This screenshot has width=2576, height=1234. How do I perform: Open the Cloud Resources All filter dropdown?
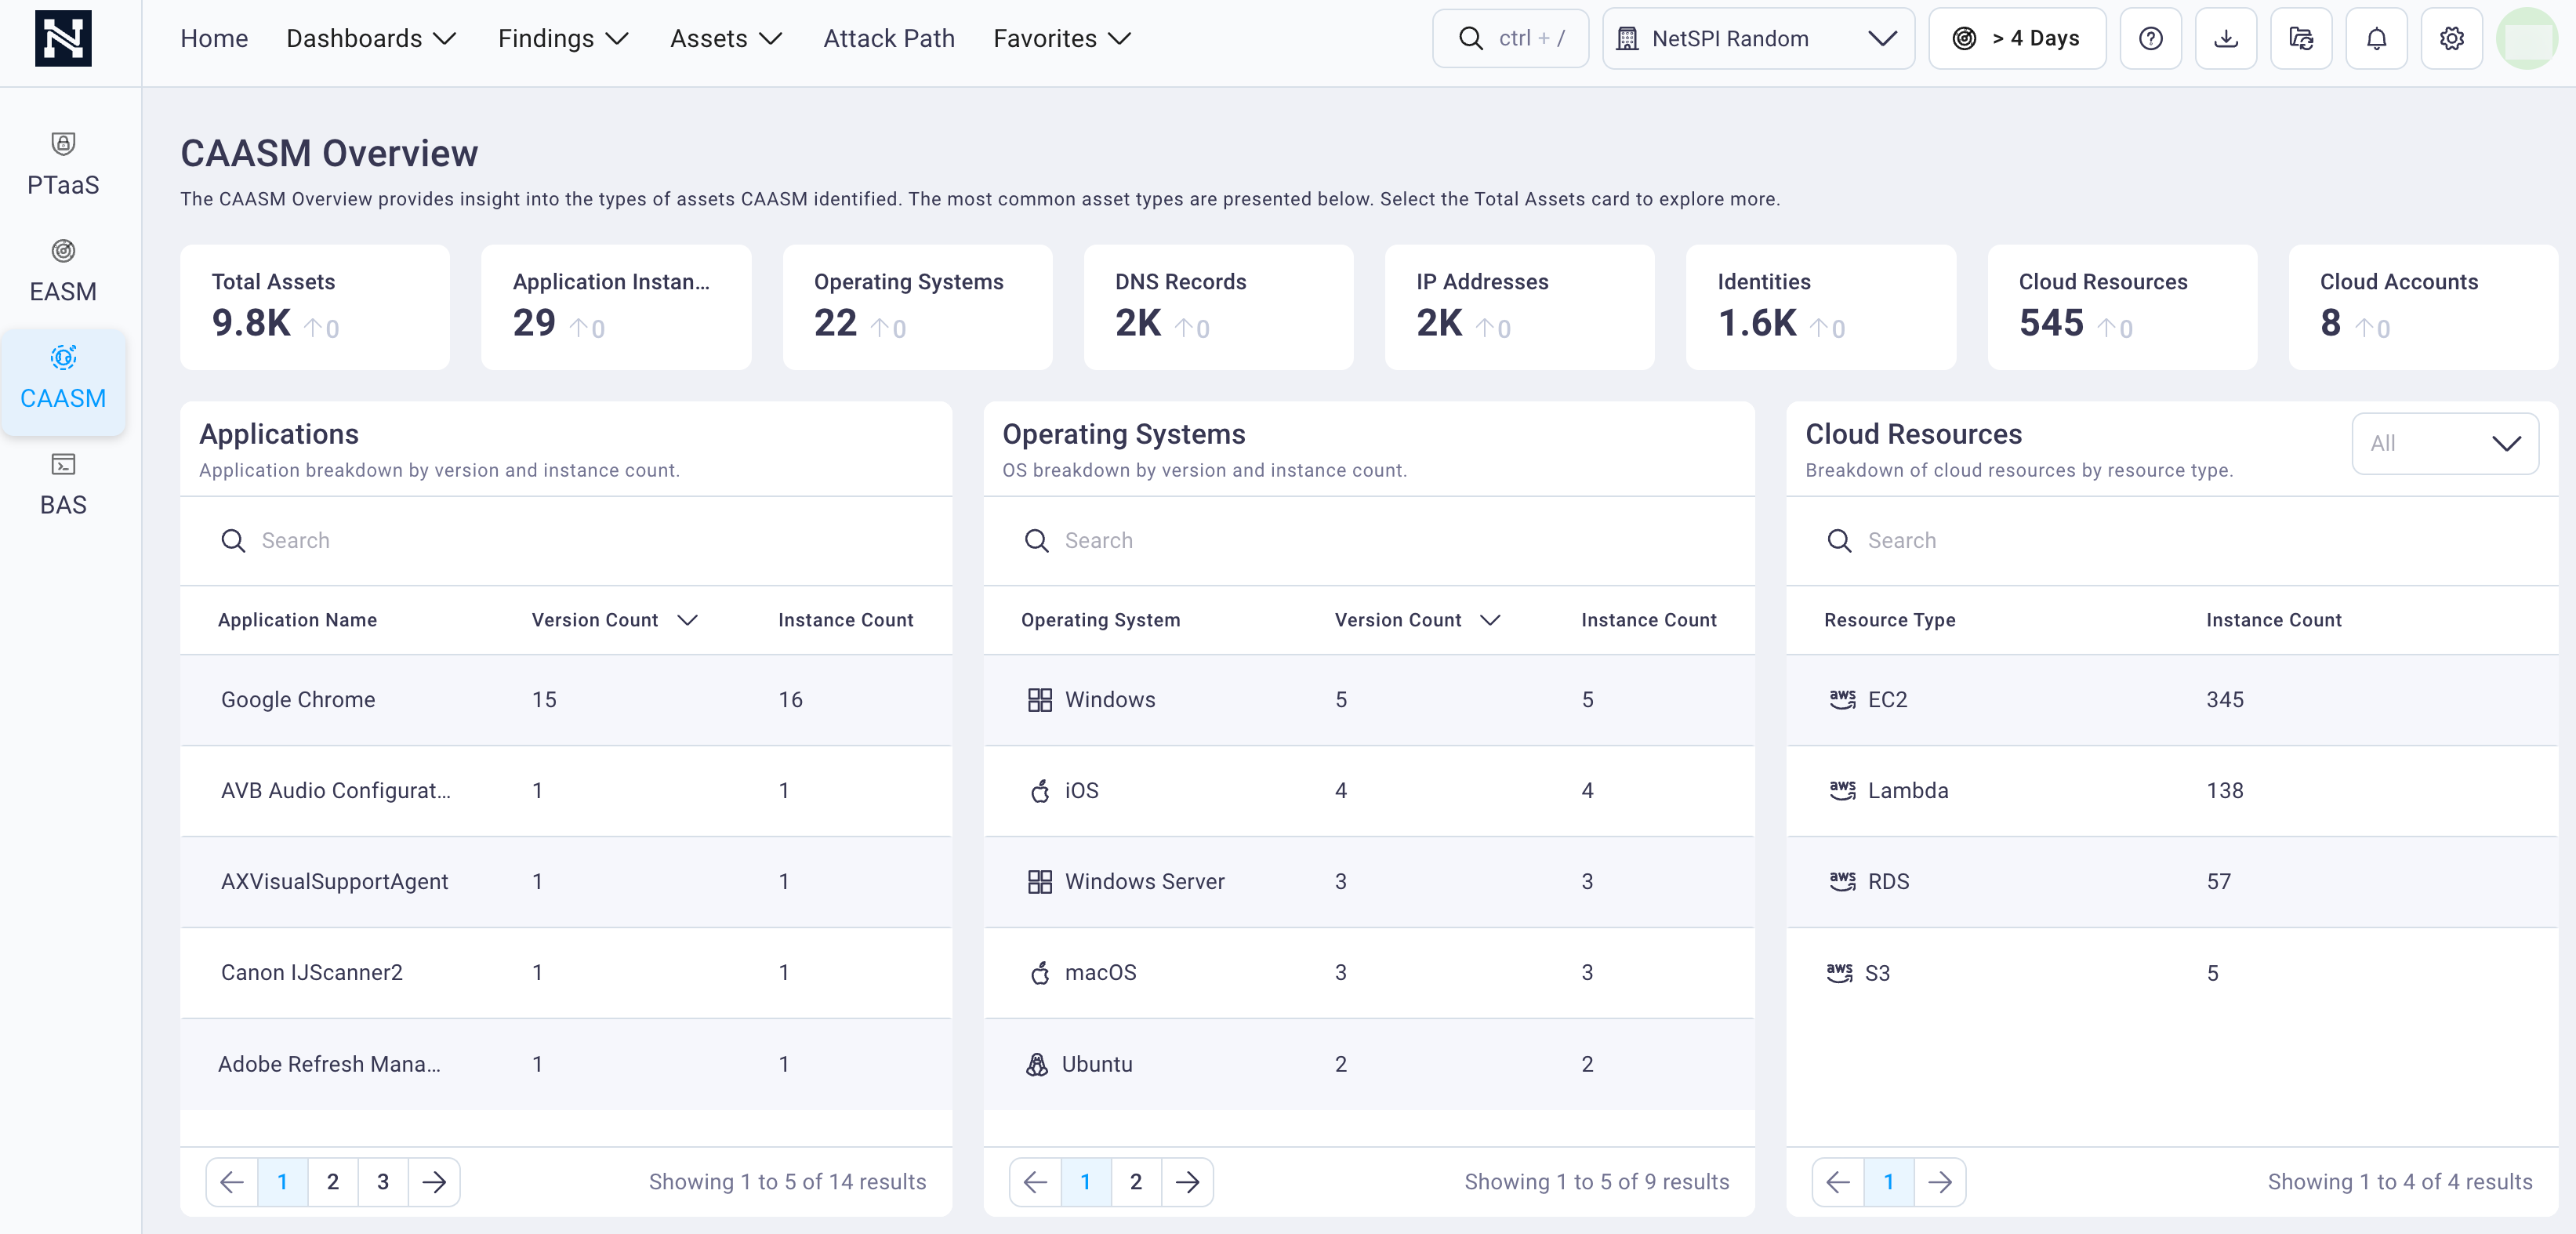coord(2445,443)
